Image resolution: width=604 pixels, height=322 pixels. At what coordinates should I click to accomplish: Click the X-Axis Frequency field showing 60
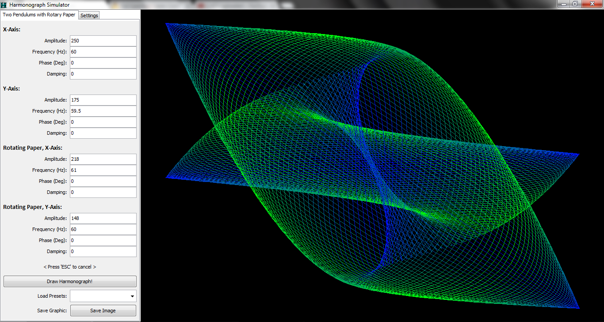pyautogui.click(x=103, y=52)
